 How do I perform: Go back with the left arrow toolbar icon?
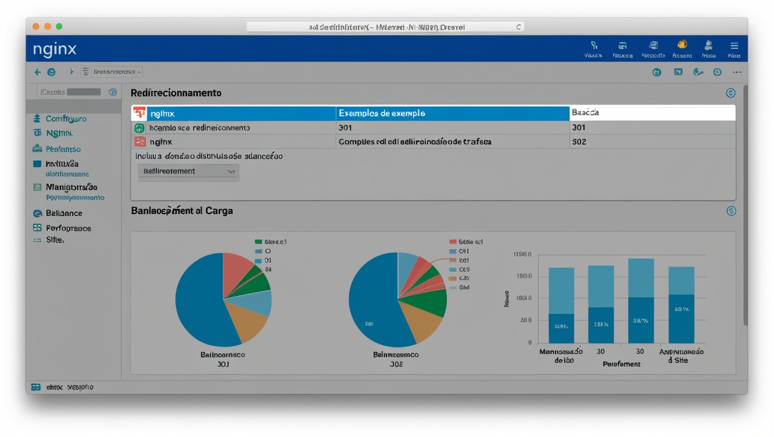pyautogui.click(x=37, y=72)
